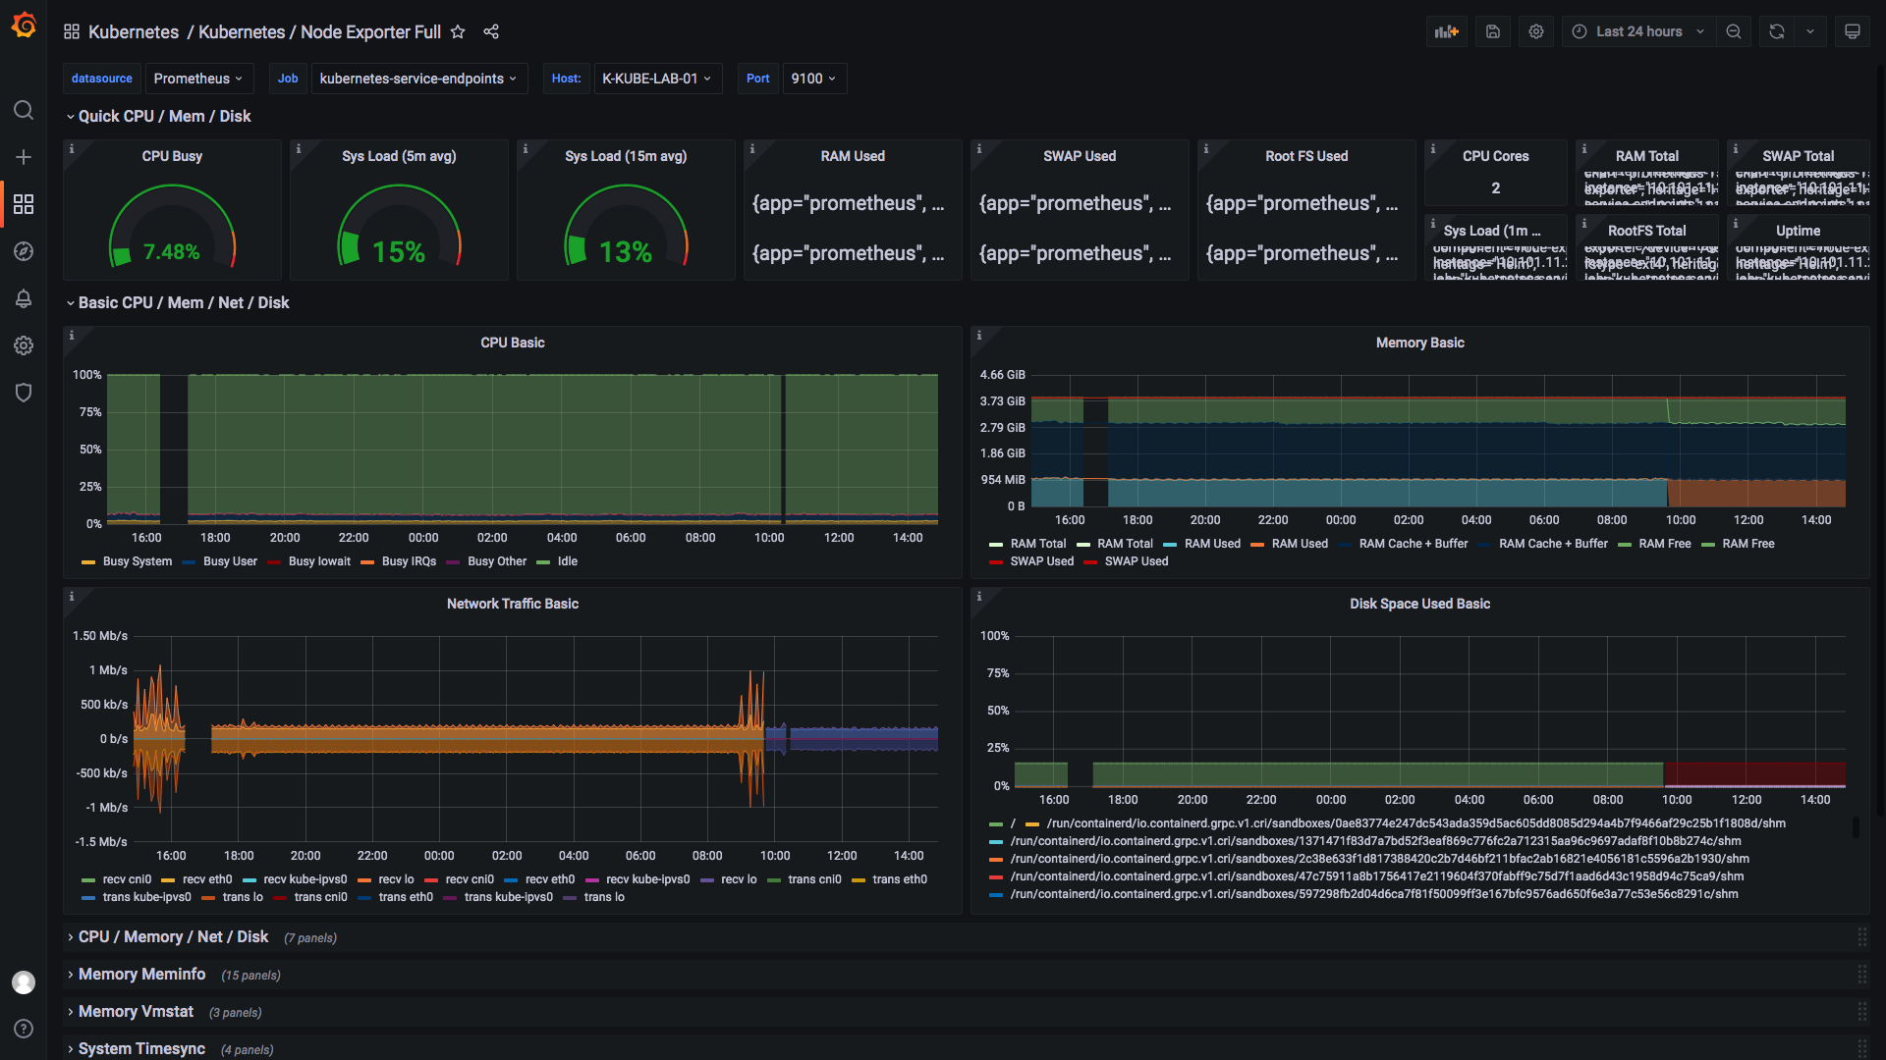This screenshot has width=1886, height=1060.
Task: Toggle first SWAP Used series in memory legend
Action: [1041, 561]
